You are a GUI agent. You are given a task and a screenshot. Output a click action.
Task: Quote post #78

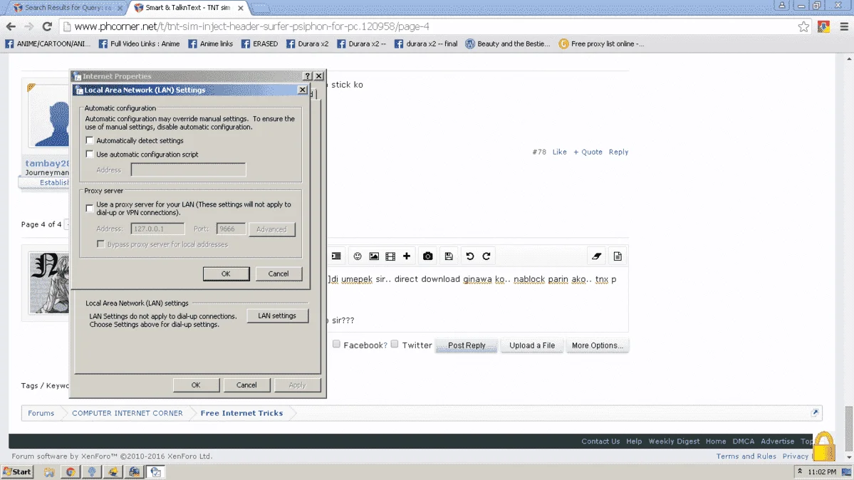click(588, 152)
